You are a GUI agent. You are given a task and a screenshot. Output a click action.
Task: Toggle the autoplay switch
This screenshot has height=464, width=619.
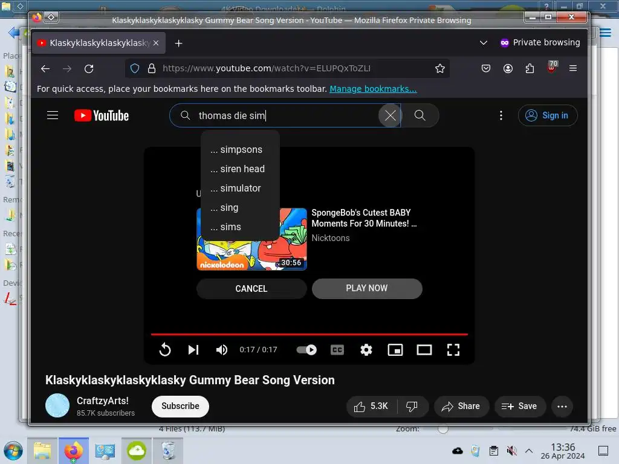[x=306, y=350]
